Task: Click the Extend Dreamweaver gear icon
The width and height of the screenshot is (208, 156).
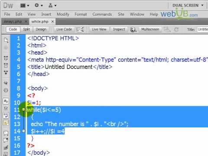Action: pyautogui.click(x=37, y=5)
